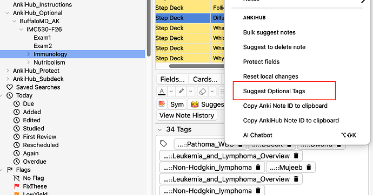Select the Rescheduled search item
This screenshot has height=195, width=373.
pyautogui.click(x=41, y=145)
